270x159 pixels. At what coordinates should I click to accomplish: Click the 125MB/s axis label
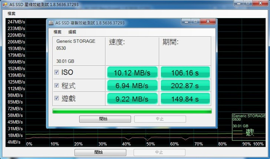16,82
